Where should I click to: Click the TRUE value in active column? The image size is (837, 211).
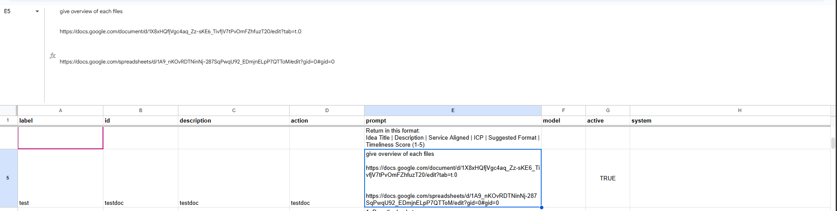tap(607, 178)
